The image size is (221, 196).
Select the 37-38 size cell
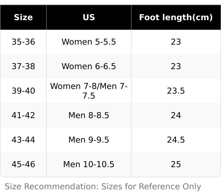(x=23, y=66)
